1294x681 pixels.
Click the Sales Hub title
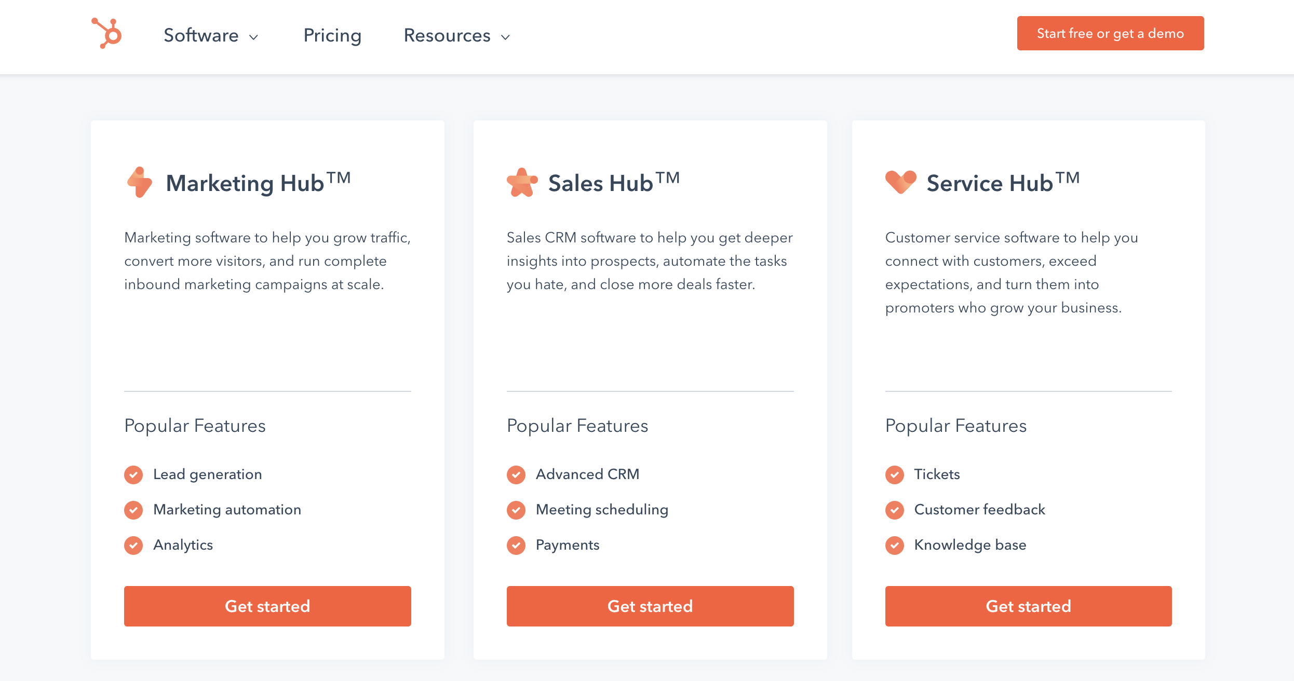tap(614, 183)
